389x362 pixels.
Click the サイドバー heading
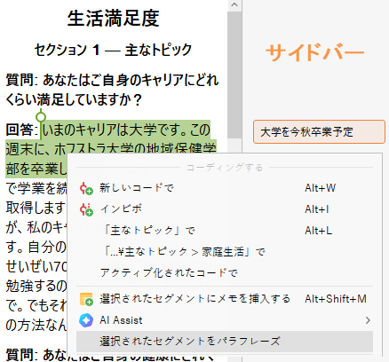[314, 52]
